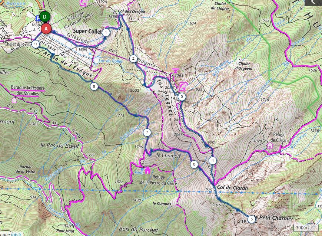Select waypoint 2 on the trail
The height and width of the screenshot is (236, 322).
133,59
